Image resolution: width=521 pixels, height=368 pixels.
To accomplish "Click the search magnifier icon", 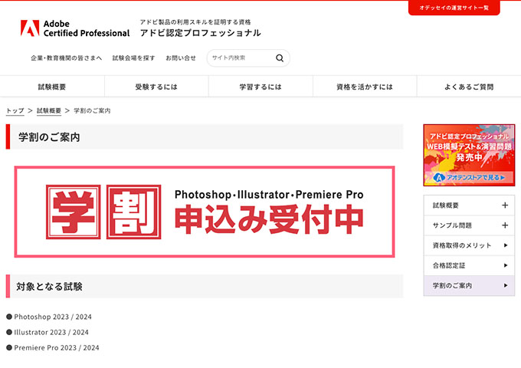I will click(280, 58).
